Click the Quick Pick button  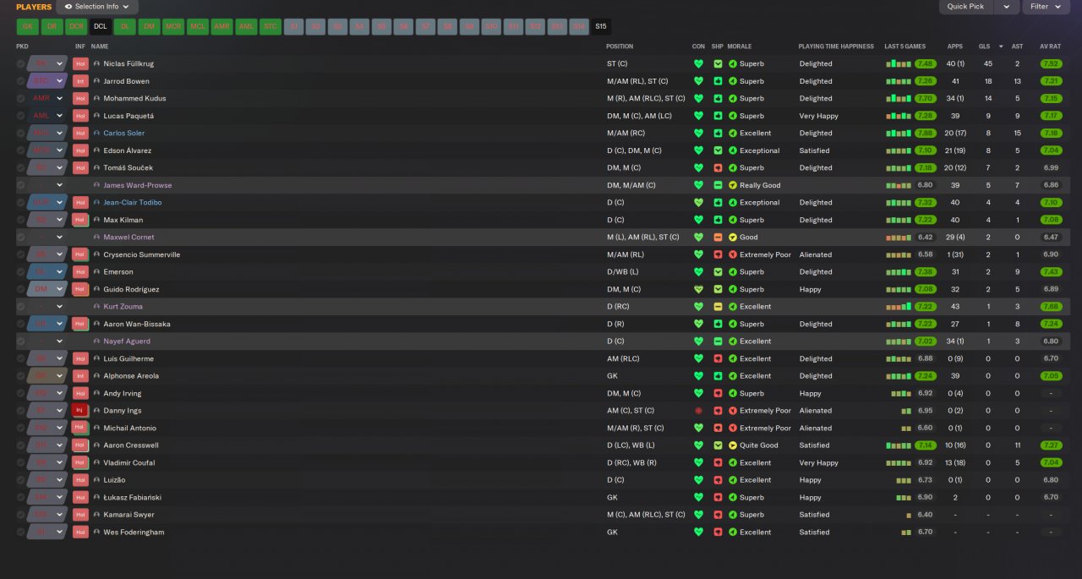[965, 7]
